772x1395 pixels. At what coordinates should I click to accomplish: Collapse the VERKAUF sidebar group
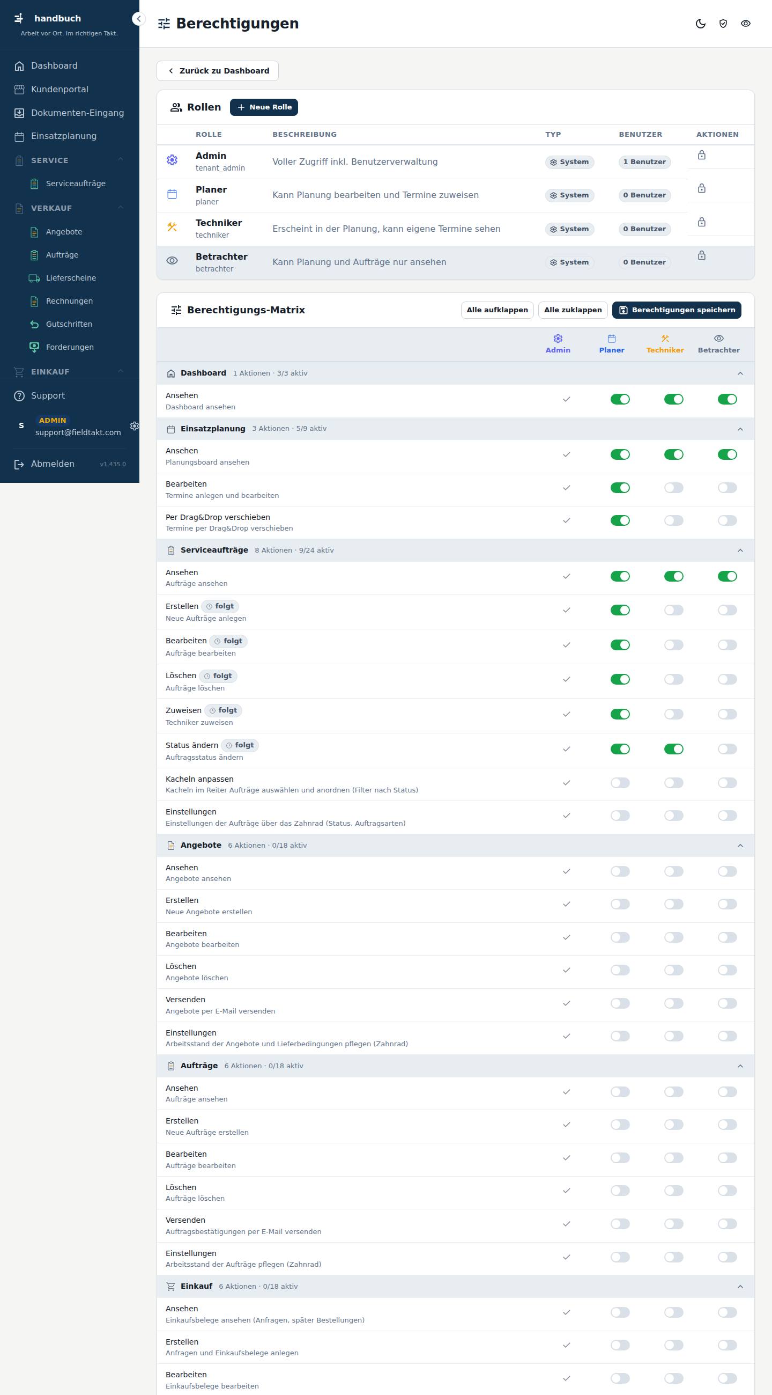pyautogui.click(x=121, y=208)
